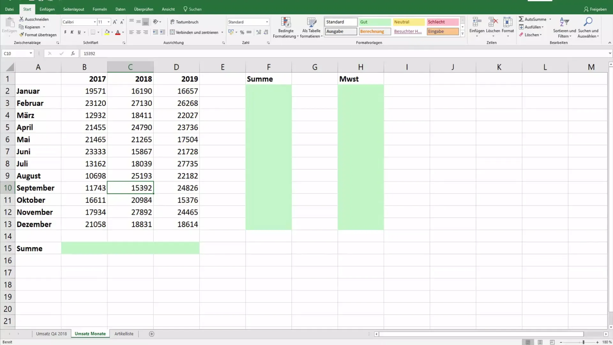Apply percent number format
This screenshot has width=613, height=345.
point(242,32)
